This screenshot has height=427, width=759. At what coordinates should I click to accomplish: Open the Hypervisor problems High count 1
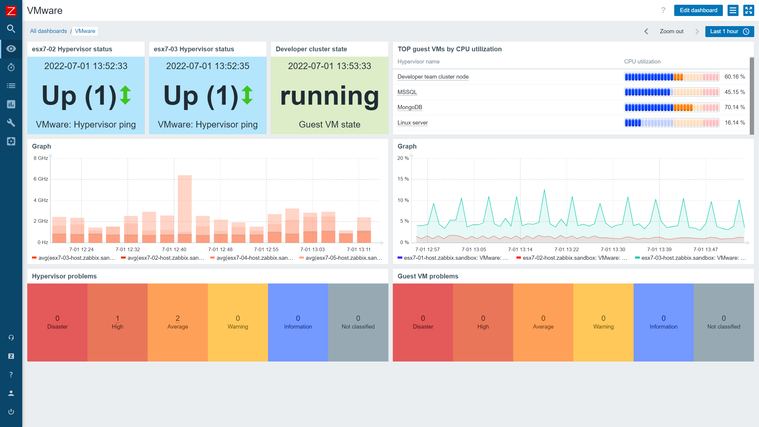117,318
